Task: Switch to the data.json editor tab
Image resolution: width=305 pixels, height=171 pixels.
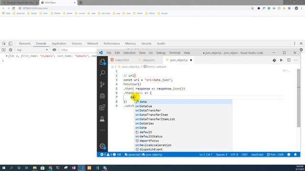Action: tap(149, 60)
